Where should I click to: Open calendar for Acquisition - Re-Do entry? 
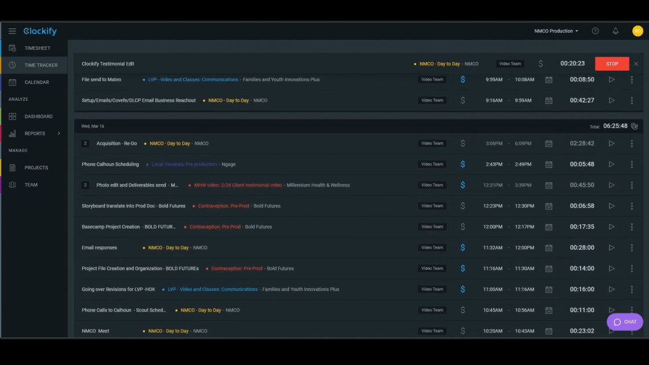coord(549,144)
